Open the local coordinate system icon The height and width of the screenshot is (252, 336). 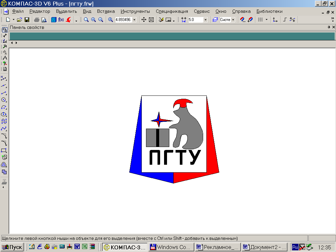(x=275, y=20)
